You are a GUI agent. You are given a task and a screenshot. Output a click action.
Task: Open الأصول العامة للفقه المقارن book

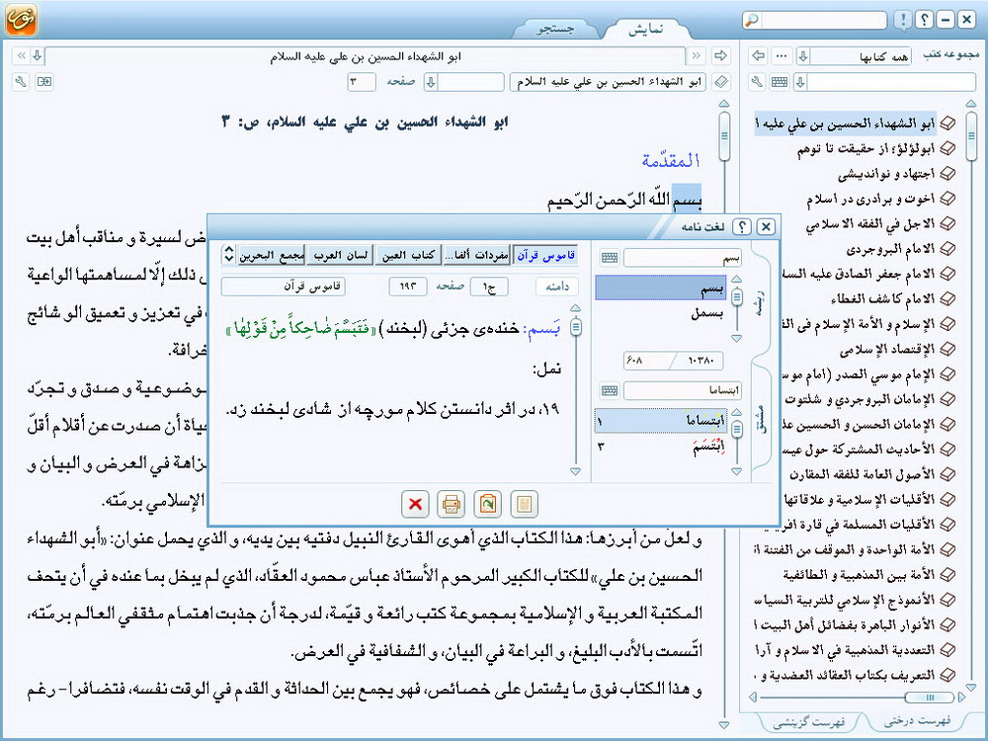862,474
